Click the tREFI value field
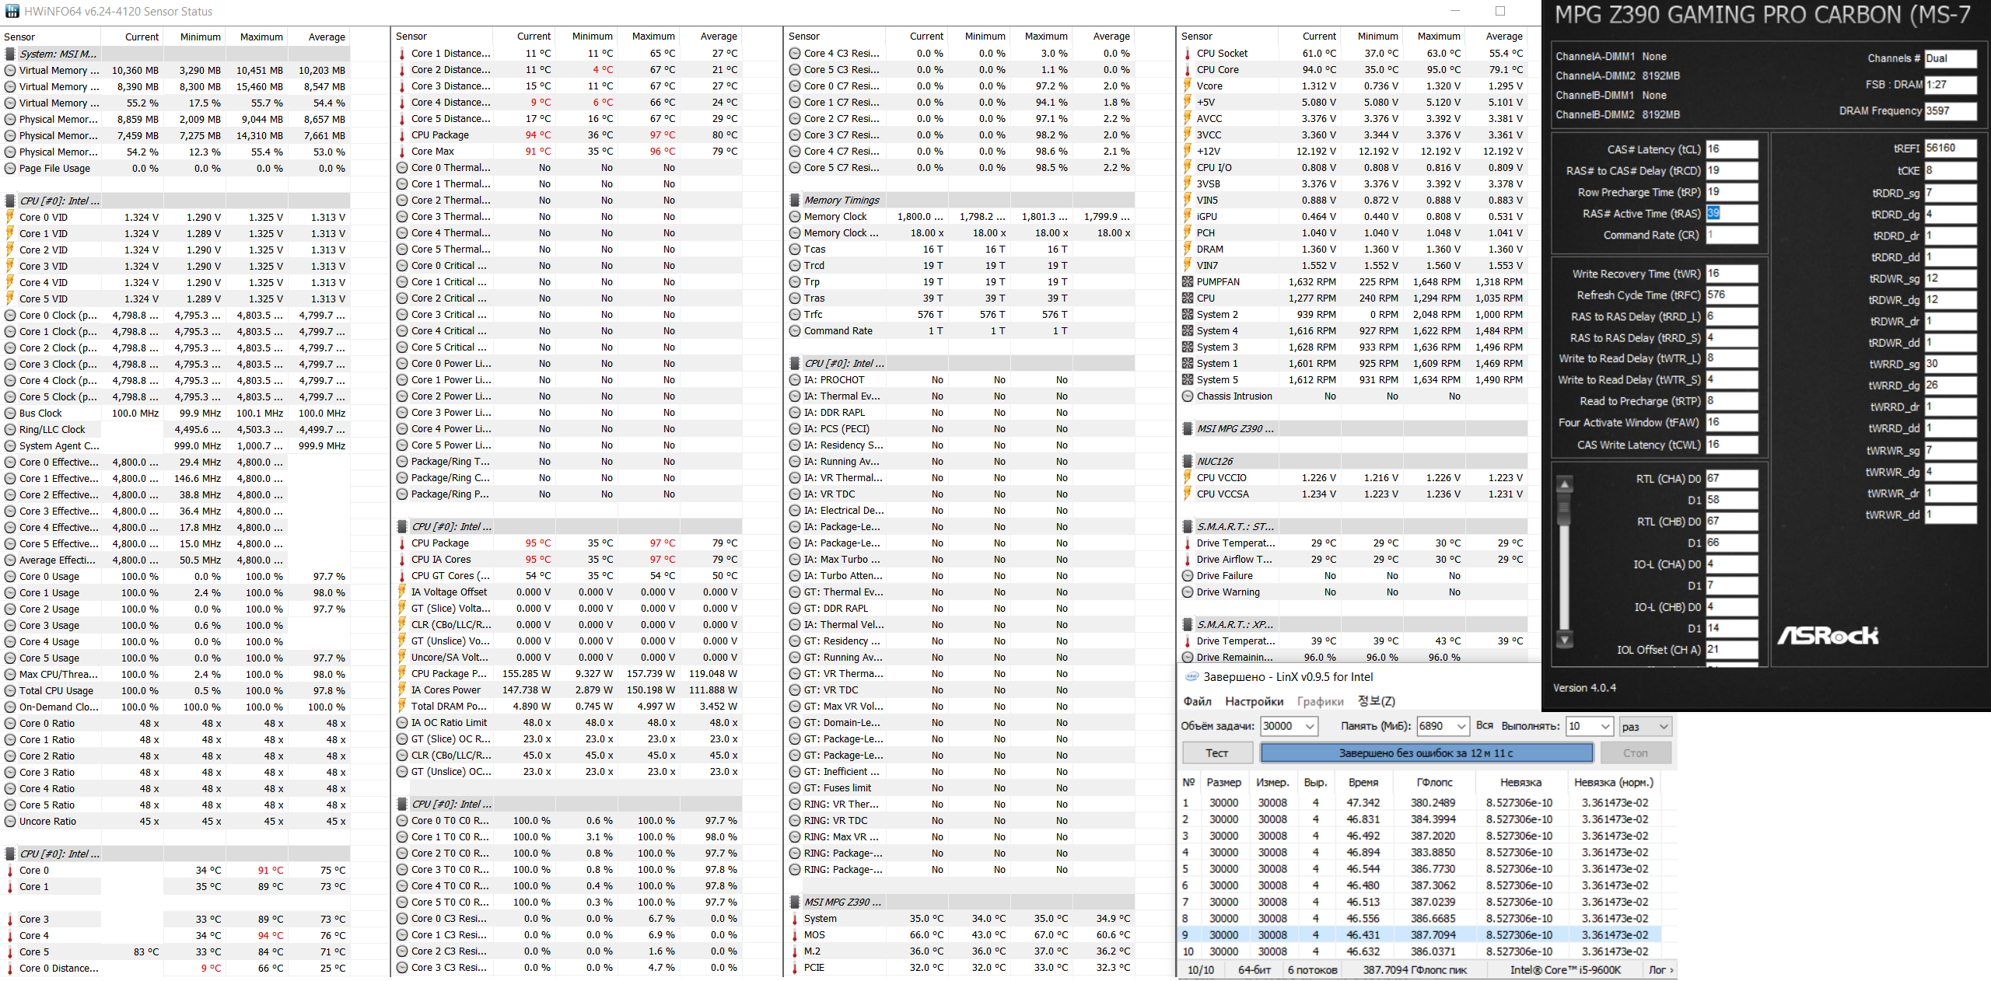Viewport: 1991px width, 981px height. pyautogui.click(x=1950, y=148)
